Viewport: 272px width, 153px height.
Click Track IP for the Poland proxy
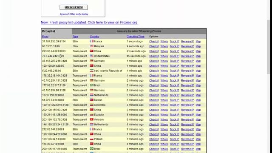(x=174, y=139)
